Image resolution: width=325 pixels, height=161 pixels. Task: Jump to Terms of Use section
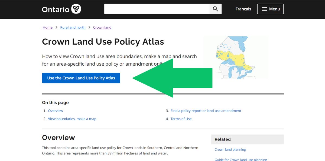coord(181,119)
